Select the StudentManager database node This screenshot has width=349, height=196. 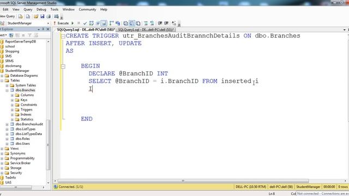click(x=17, y=71)
